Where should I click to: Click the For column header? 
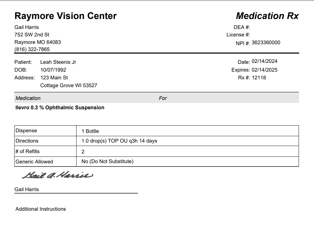(163, 98)
